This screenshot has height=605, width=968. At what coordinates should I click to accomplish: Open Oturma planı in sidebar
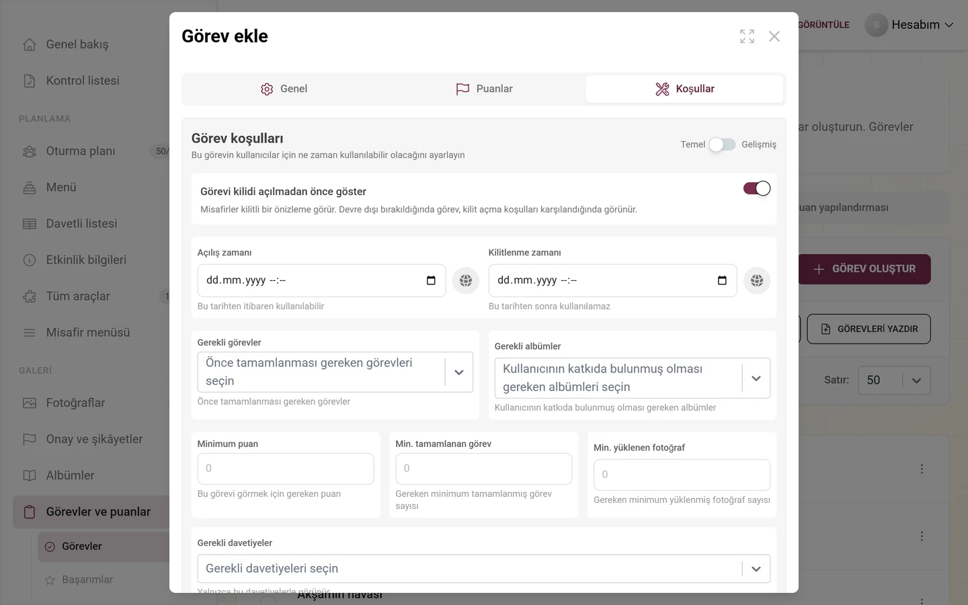click(x=80, y=151)
